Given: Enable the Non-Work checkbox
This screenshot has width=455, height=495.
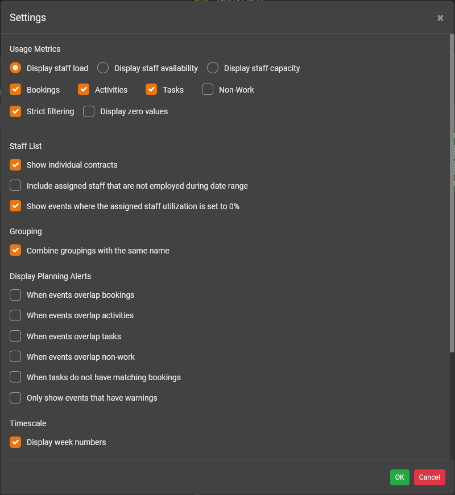Looking at the screenshot, I should point(208,90).
